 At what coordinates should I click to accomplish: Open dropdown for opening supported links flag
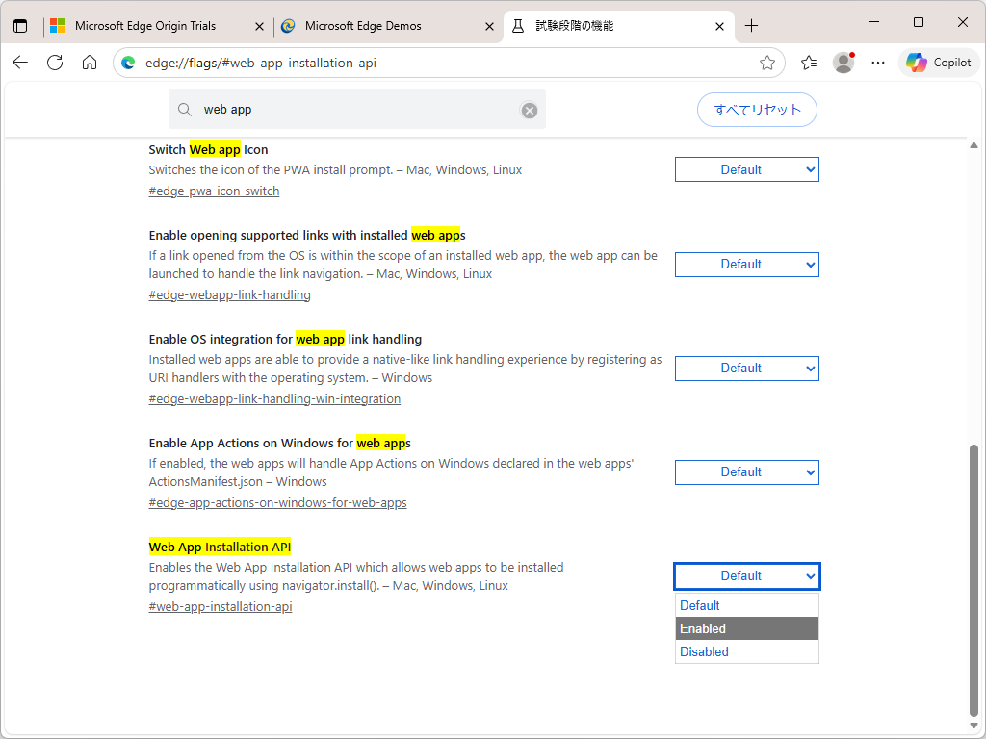[x=747, y=265]
